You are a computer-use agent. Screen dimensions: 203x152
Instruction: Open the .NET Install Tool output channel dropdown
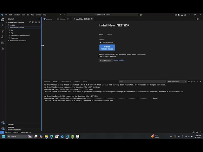[177, 82]
